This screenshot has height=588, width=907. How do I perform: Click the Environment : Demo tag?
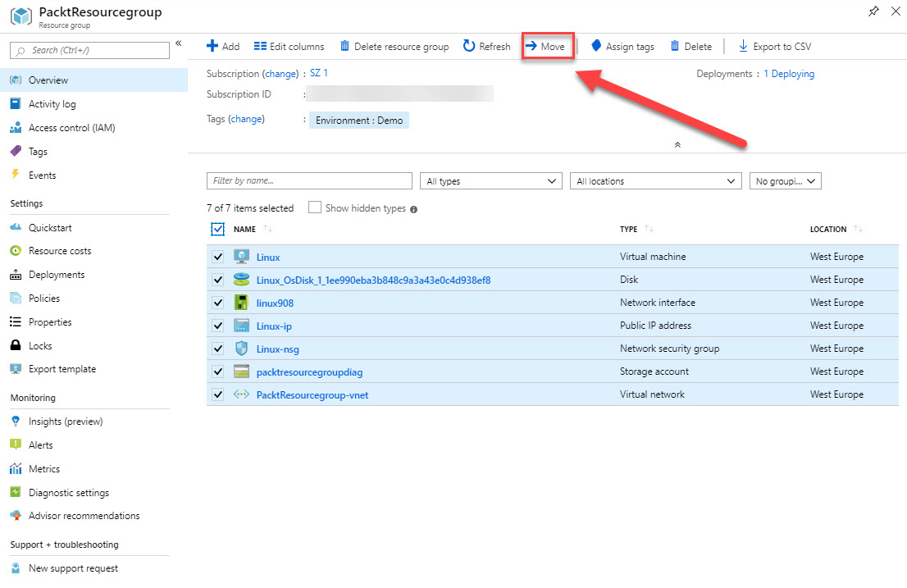click(x=359, y=121)
